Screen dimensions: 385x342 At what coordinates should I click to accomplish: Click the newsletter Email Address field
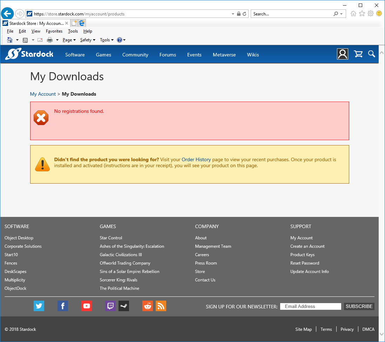click(x=310, y=306)
